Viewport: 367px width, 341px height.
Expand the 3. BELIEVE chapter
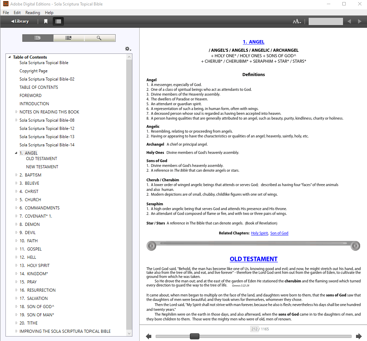16,183
